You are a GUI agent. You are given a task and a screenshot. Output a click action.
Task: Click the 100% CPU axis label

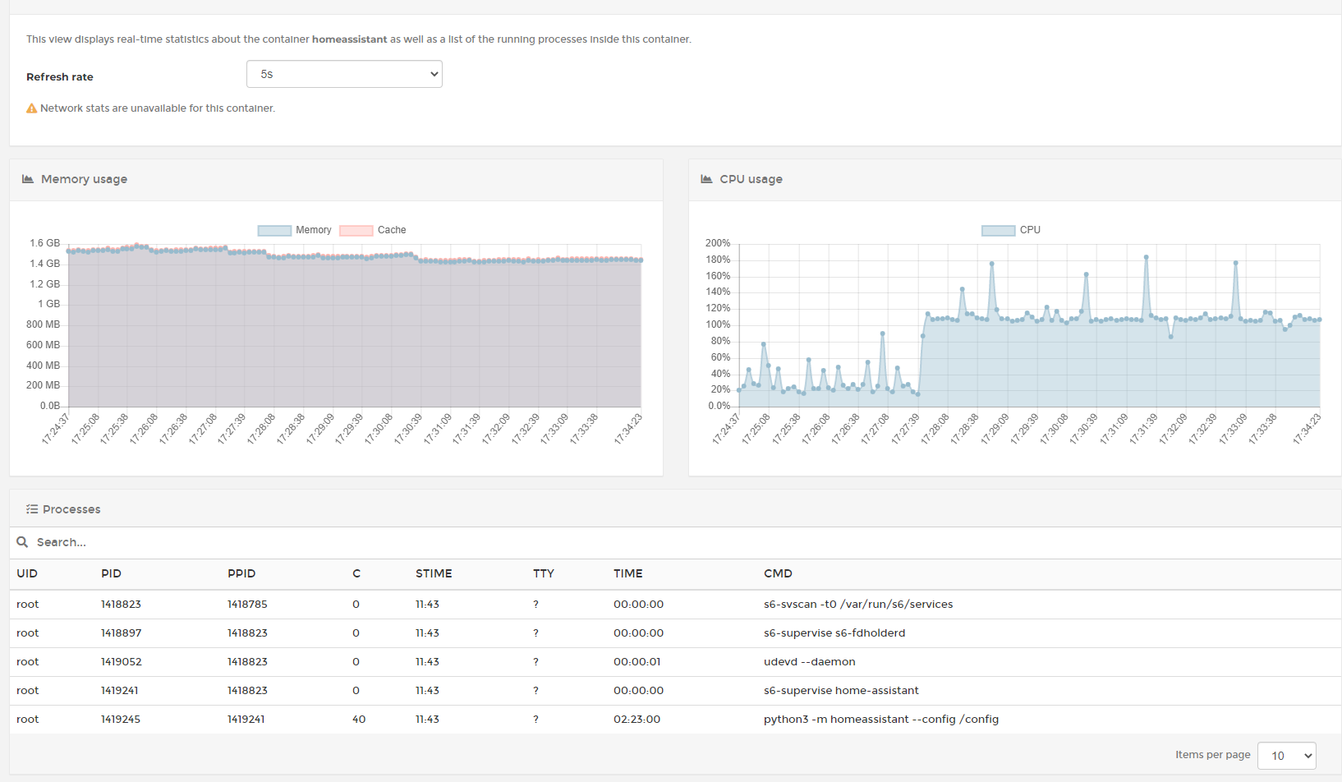[x=718, y=324]
